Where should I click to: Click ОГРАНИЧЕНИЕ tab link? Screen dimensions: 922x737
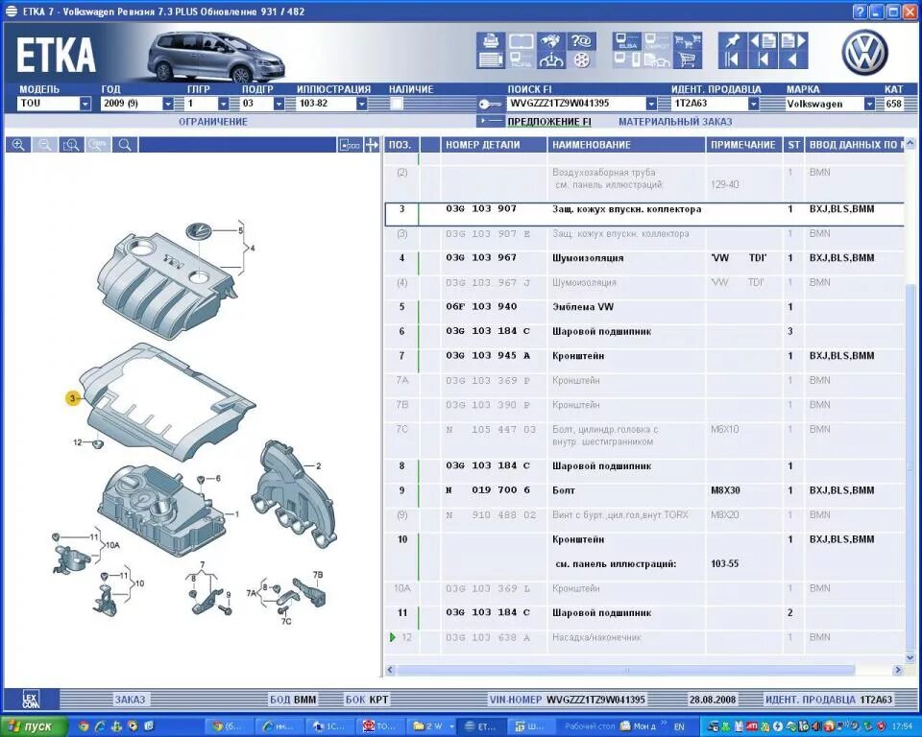click(213, 122)
